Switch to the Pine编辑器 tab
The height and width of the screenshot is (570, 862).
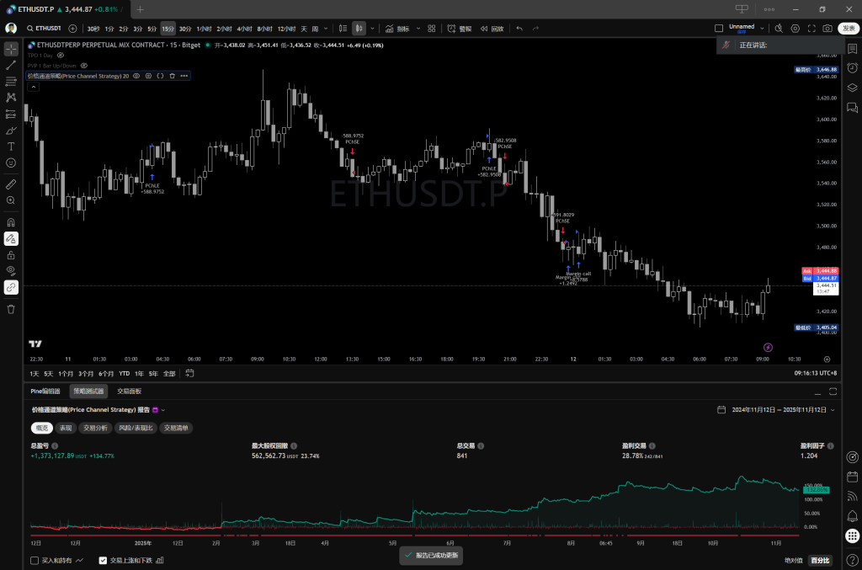(x=45, y=391)
